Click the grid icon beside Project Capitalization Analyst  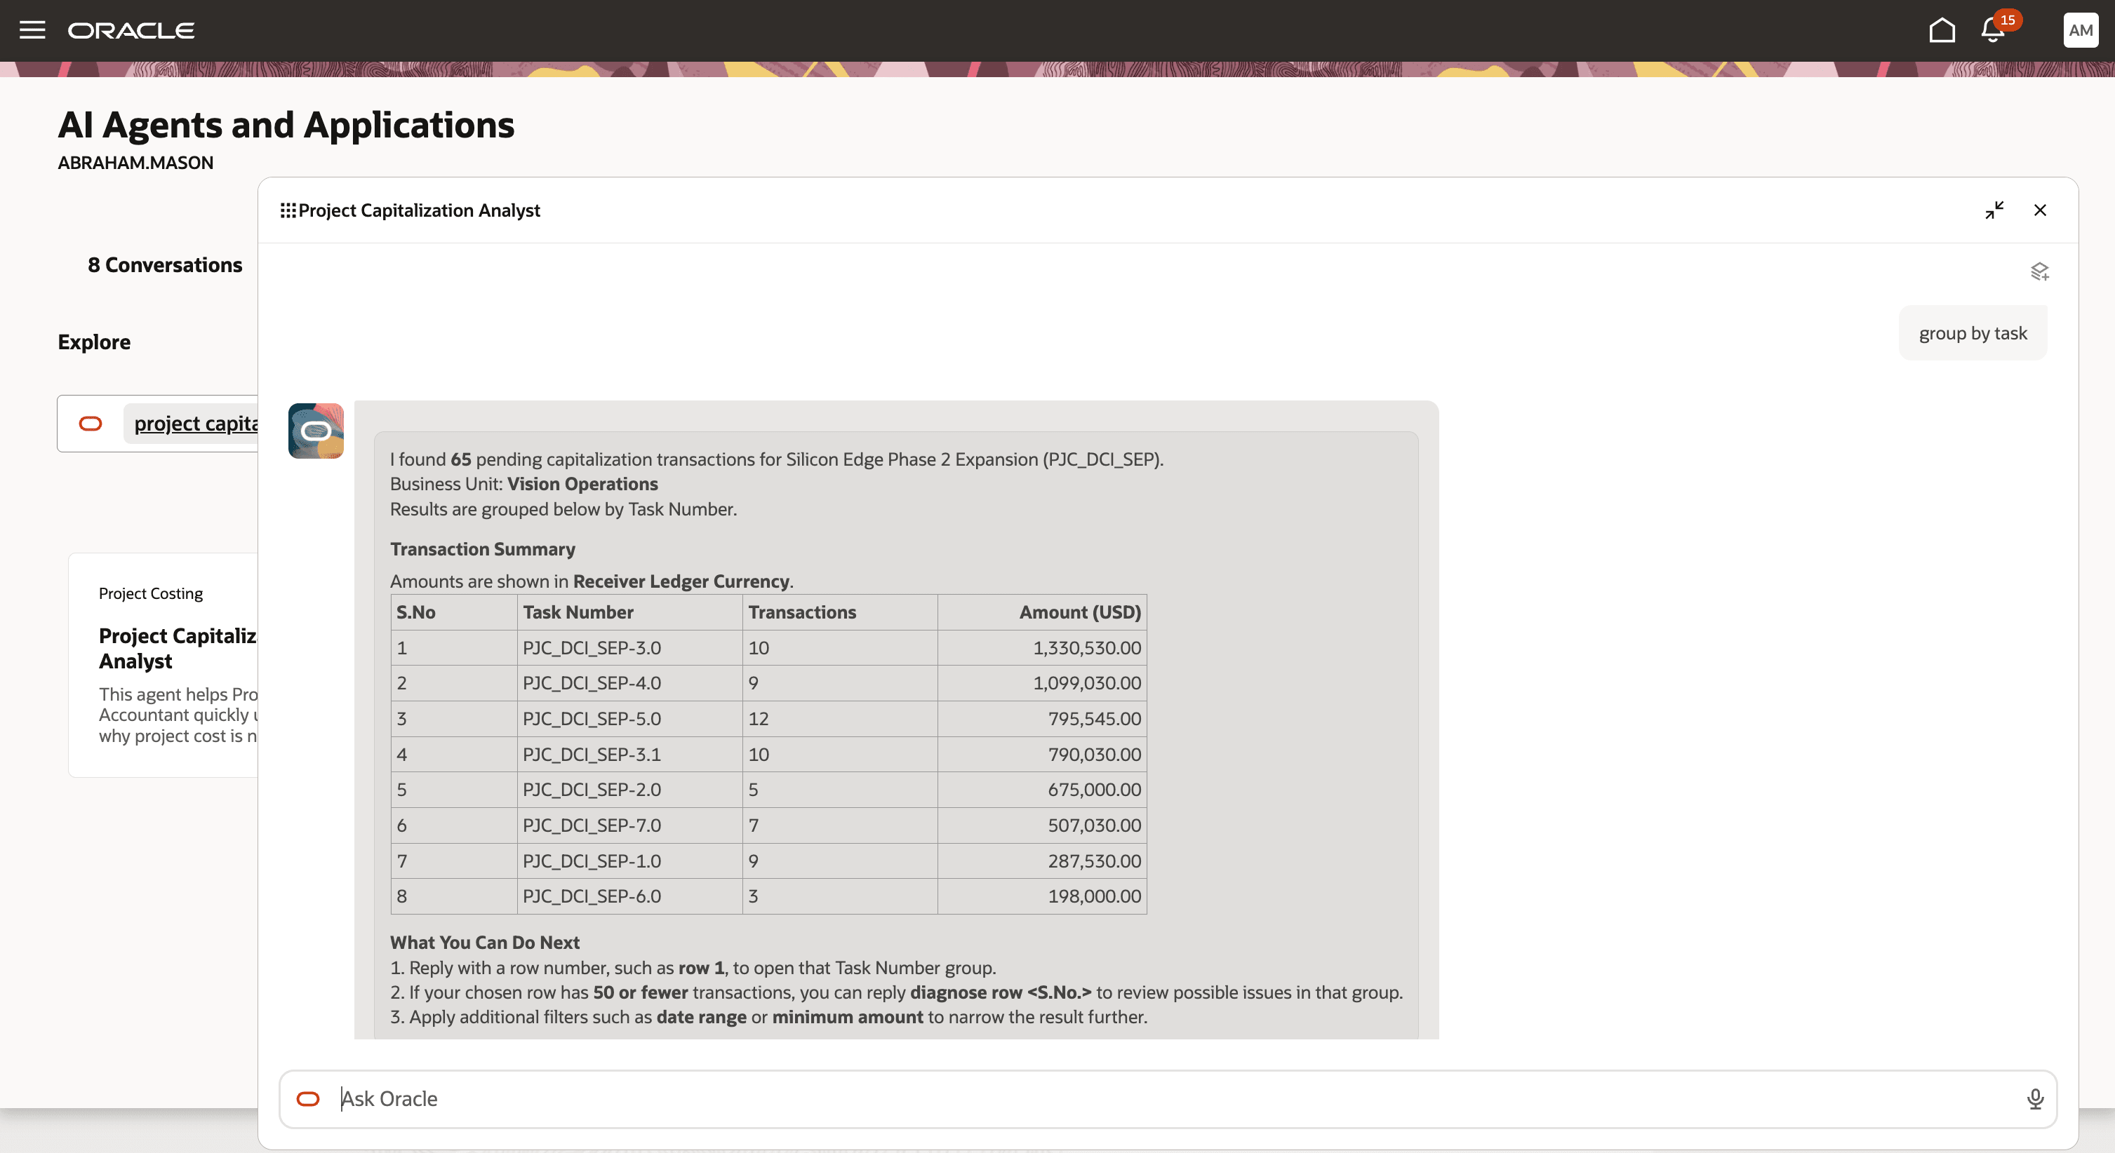point(288,211)
